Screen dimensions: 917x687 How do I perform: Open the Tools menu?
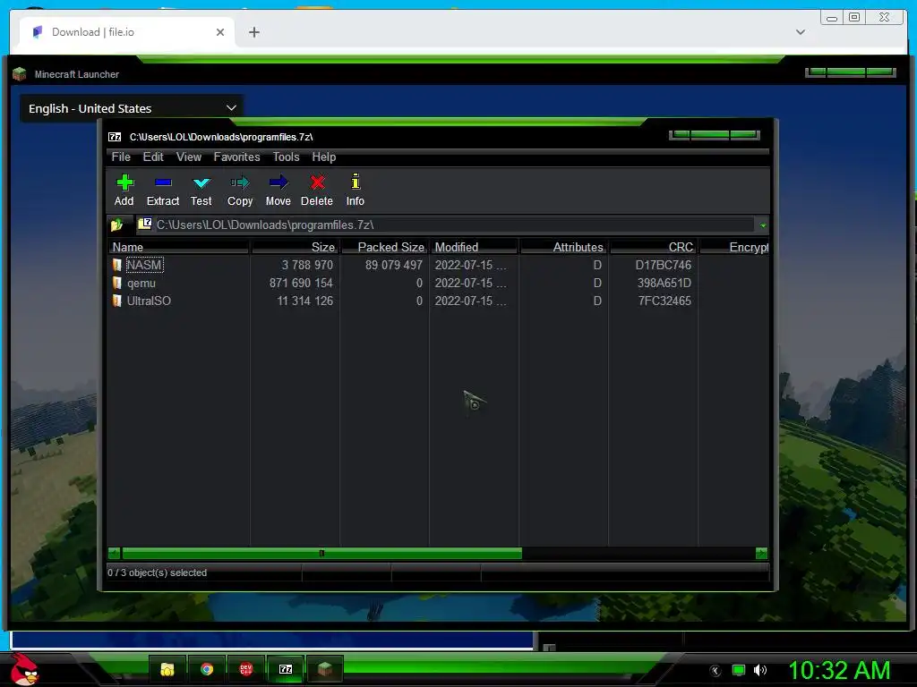286,157
